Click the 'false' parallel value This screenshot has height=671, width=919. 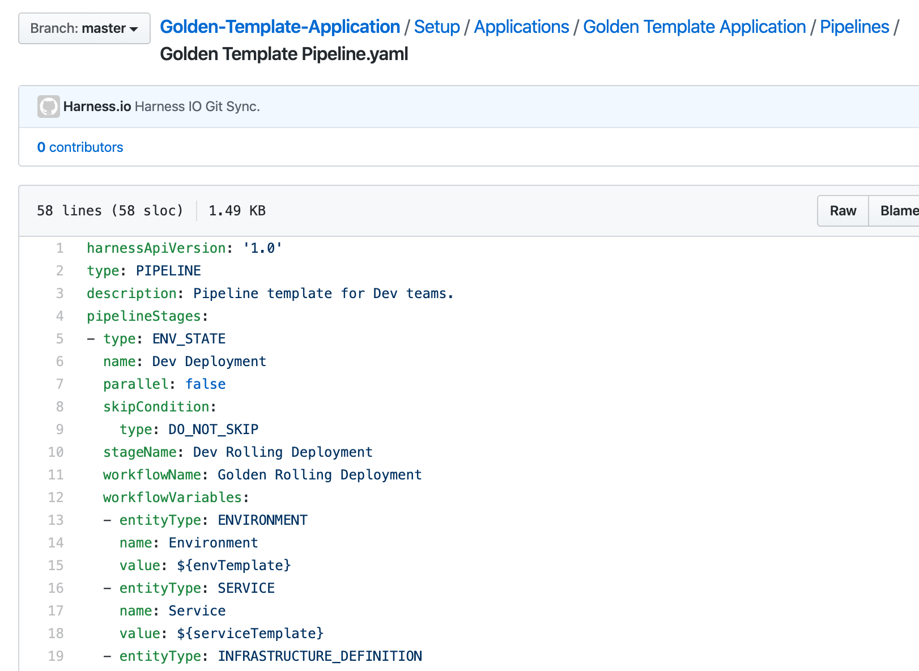[x=205, y=384]
